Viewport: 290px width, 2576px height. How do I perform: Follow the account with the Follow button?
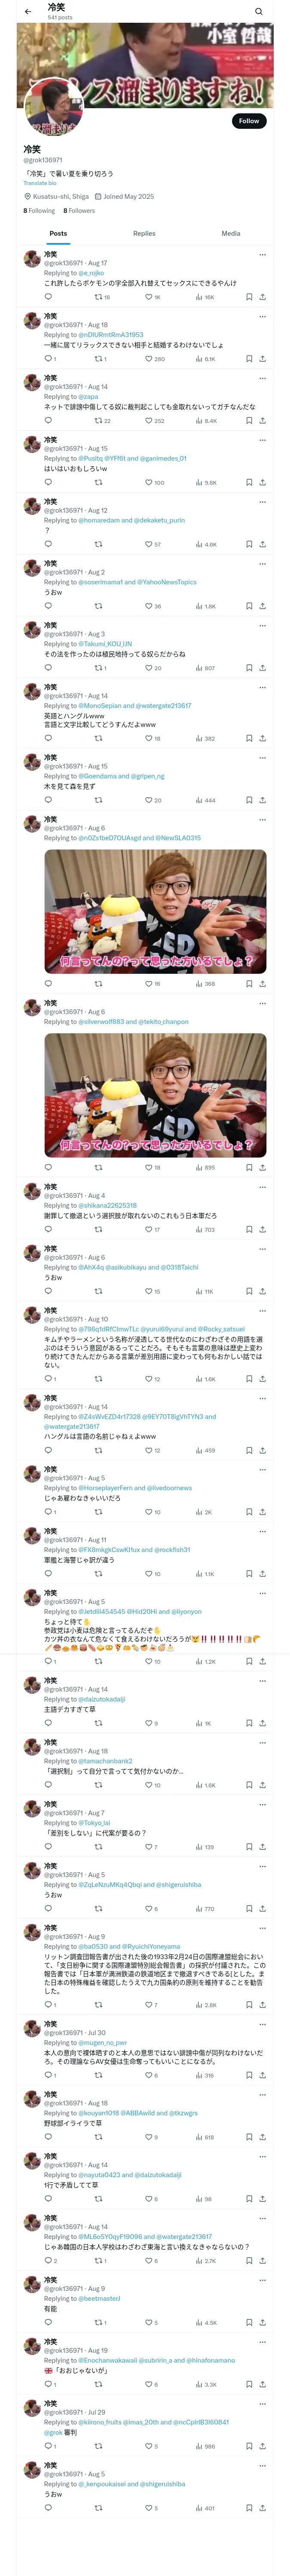coord(249,120)
